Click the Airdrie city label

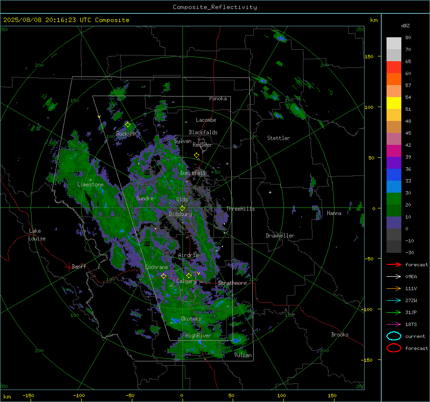pyautogui.click(x=188, y=255)
